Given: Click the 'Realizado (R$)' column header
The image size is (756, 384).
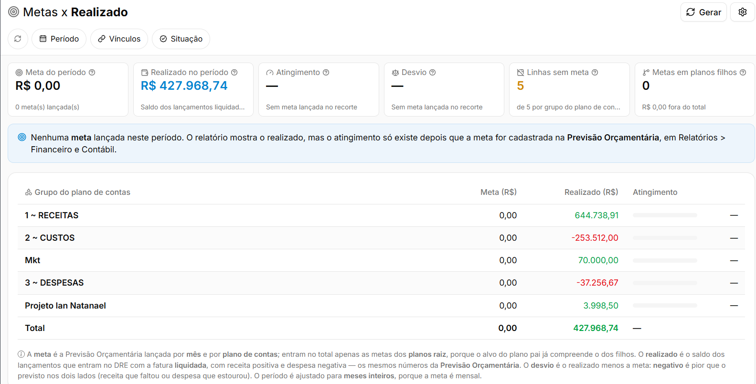Looking at the screenshot, I should click(591, 192).
